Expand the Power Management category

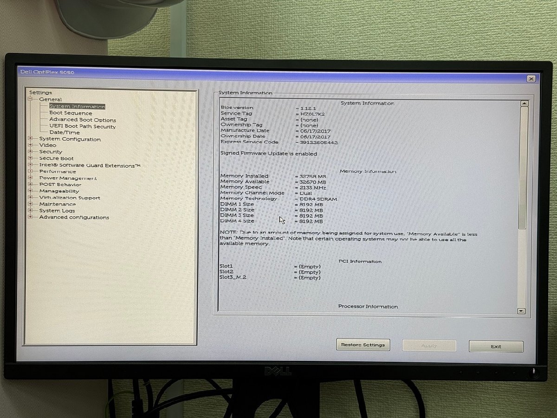point(30,178)
